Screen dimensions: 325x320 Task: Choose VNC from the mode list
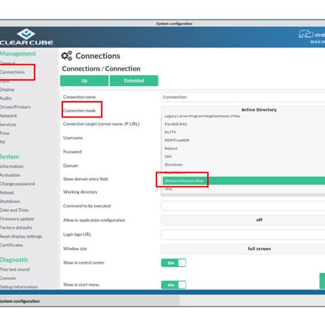tap(169, 189)
